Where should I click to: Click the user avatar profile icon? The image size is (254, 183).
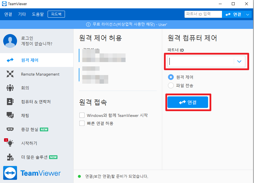tap(10, 41)
